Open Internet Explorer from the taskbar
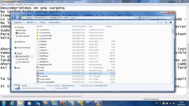Screen dimensions: 189x106 (x=12, y=103)
